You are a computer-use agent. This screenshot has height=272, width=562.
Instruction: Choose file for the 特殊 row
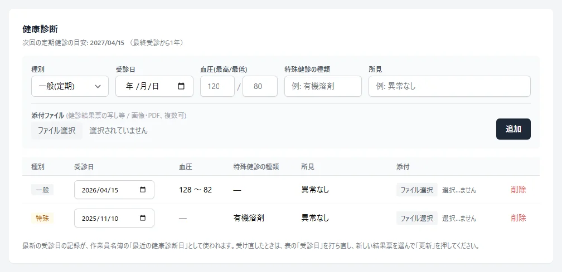[416, 218]
